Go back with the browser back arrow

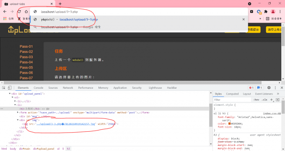tap(5, 12)
